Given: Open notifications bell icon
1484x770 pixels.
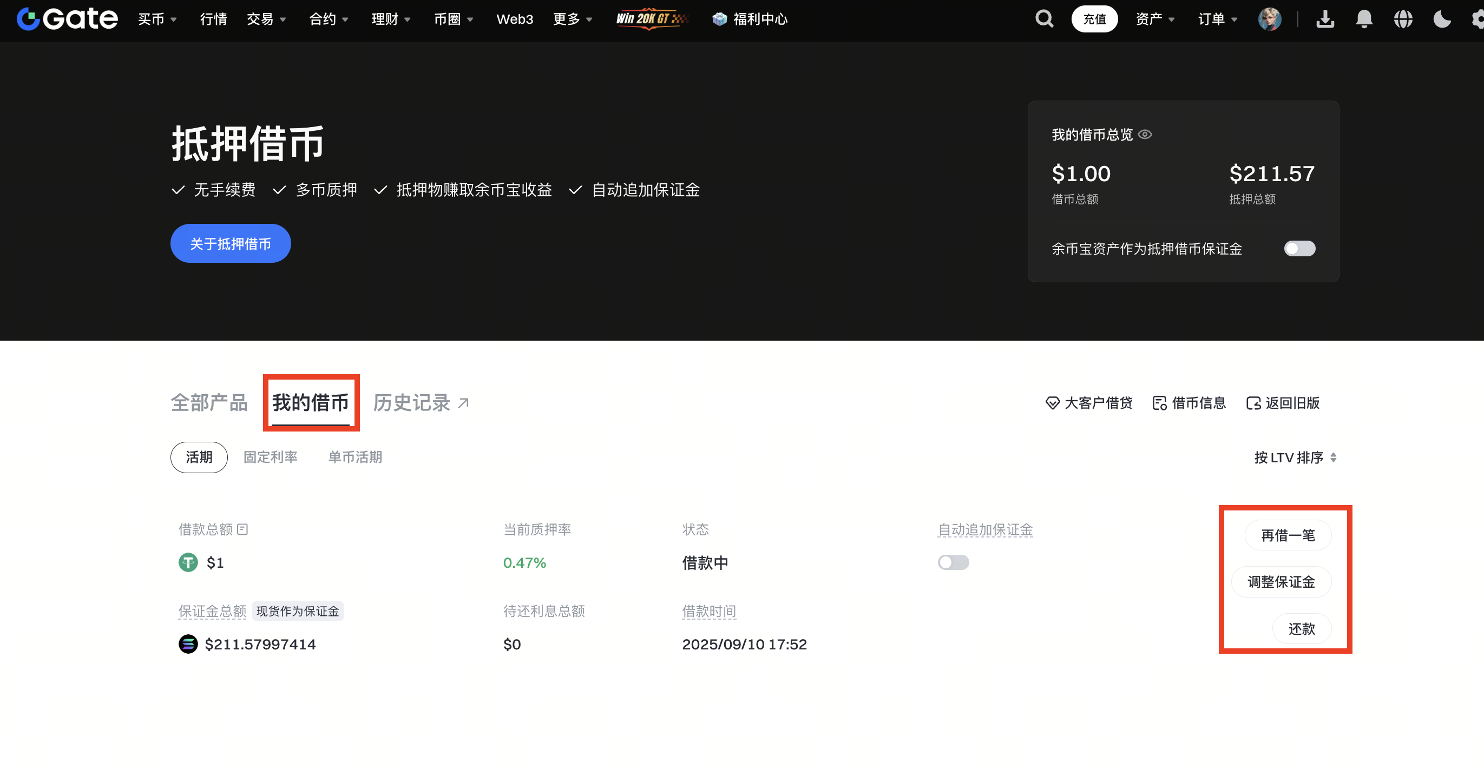Looking at the screenshot, I should click(x=1364, y=19).
